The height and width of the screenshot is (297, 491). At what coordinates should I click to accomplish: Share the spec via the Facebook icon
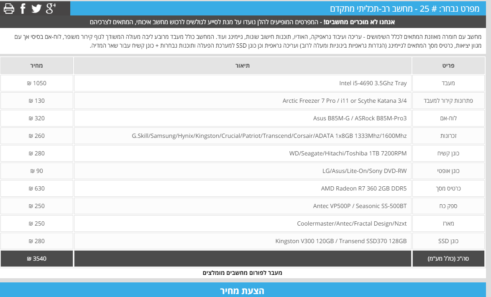23,8
